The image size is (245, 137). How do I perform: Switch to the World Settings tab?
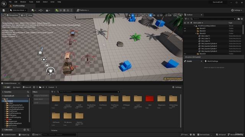click(x=211, y=61)
